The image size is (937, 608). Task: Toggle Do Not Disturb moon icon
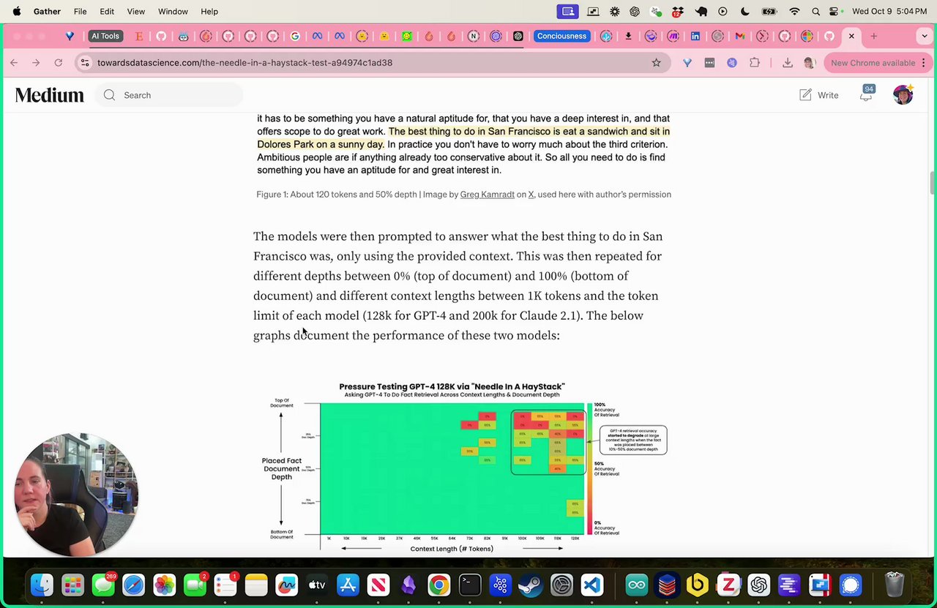[745, 12]
